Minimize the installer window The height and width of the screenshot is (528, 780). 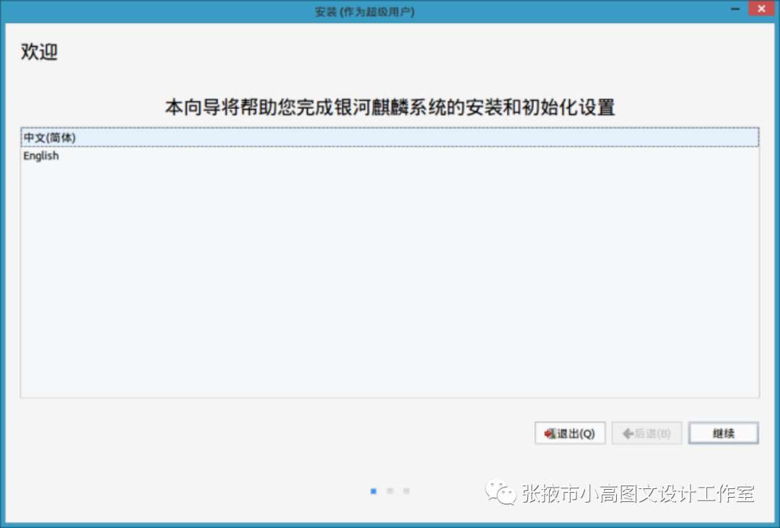pyautogui.click(x=735, y=9)
